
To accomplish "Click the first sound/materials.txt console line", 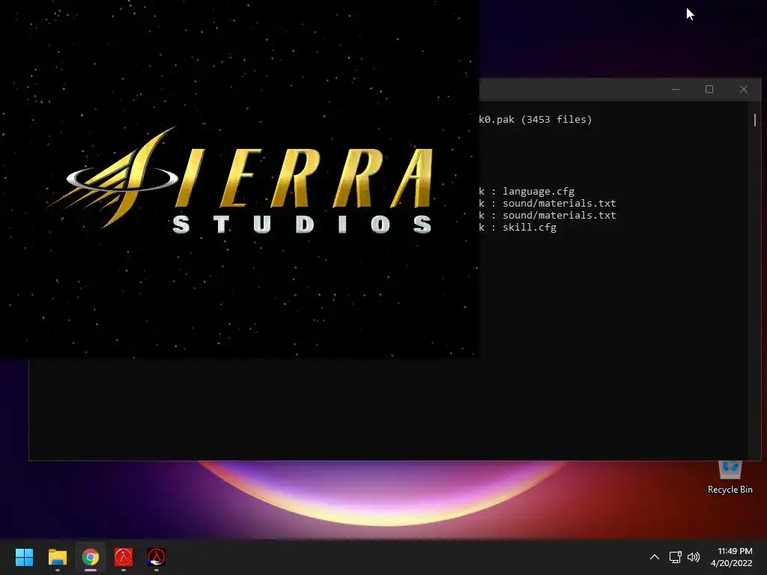I will click(548, 204).
